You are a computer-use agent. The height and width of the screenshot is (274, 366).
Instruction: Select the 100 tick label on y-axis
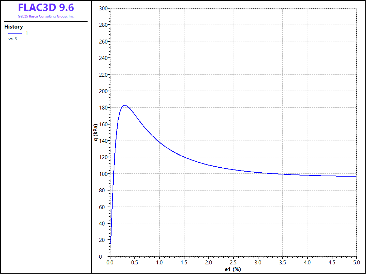(103, 174)
